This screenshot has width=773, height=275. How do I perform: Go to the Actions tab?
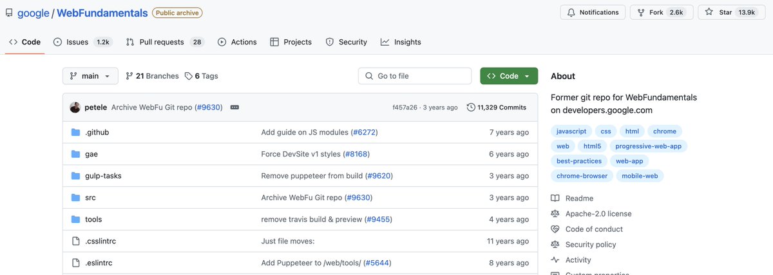pos(237,42)
